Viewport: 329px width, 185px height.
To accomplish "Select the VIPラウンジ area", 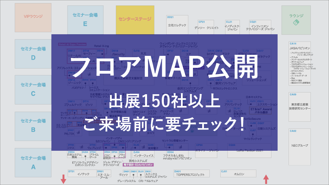I will click(x=33, y=17).
